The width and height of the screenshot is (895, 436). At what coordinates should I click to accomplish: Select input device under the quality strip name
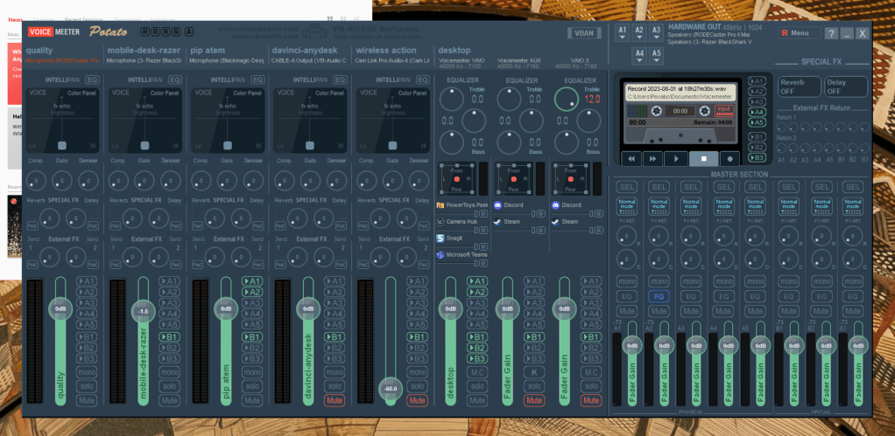62,60
